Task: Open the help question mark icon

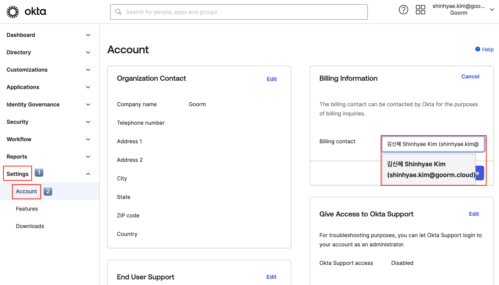Action: coord(403,10)
